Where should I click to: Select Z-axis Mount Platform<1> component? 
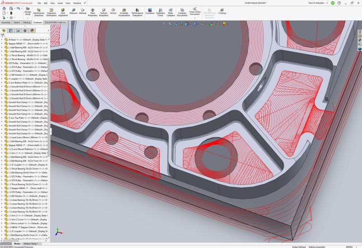click(26, 149)
